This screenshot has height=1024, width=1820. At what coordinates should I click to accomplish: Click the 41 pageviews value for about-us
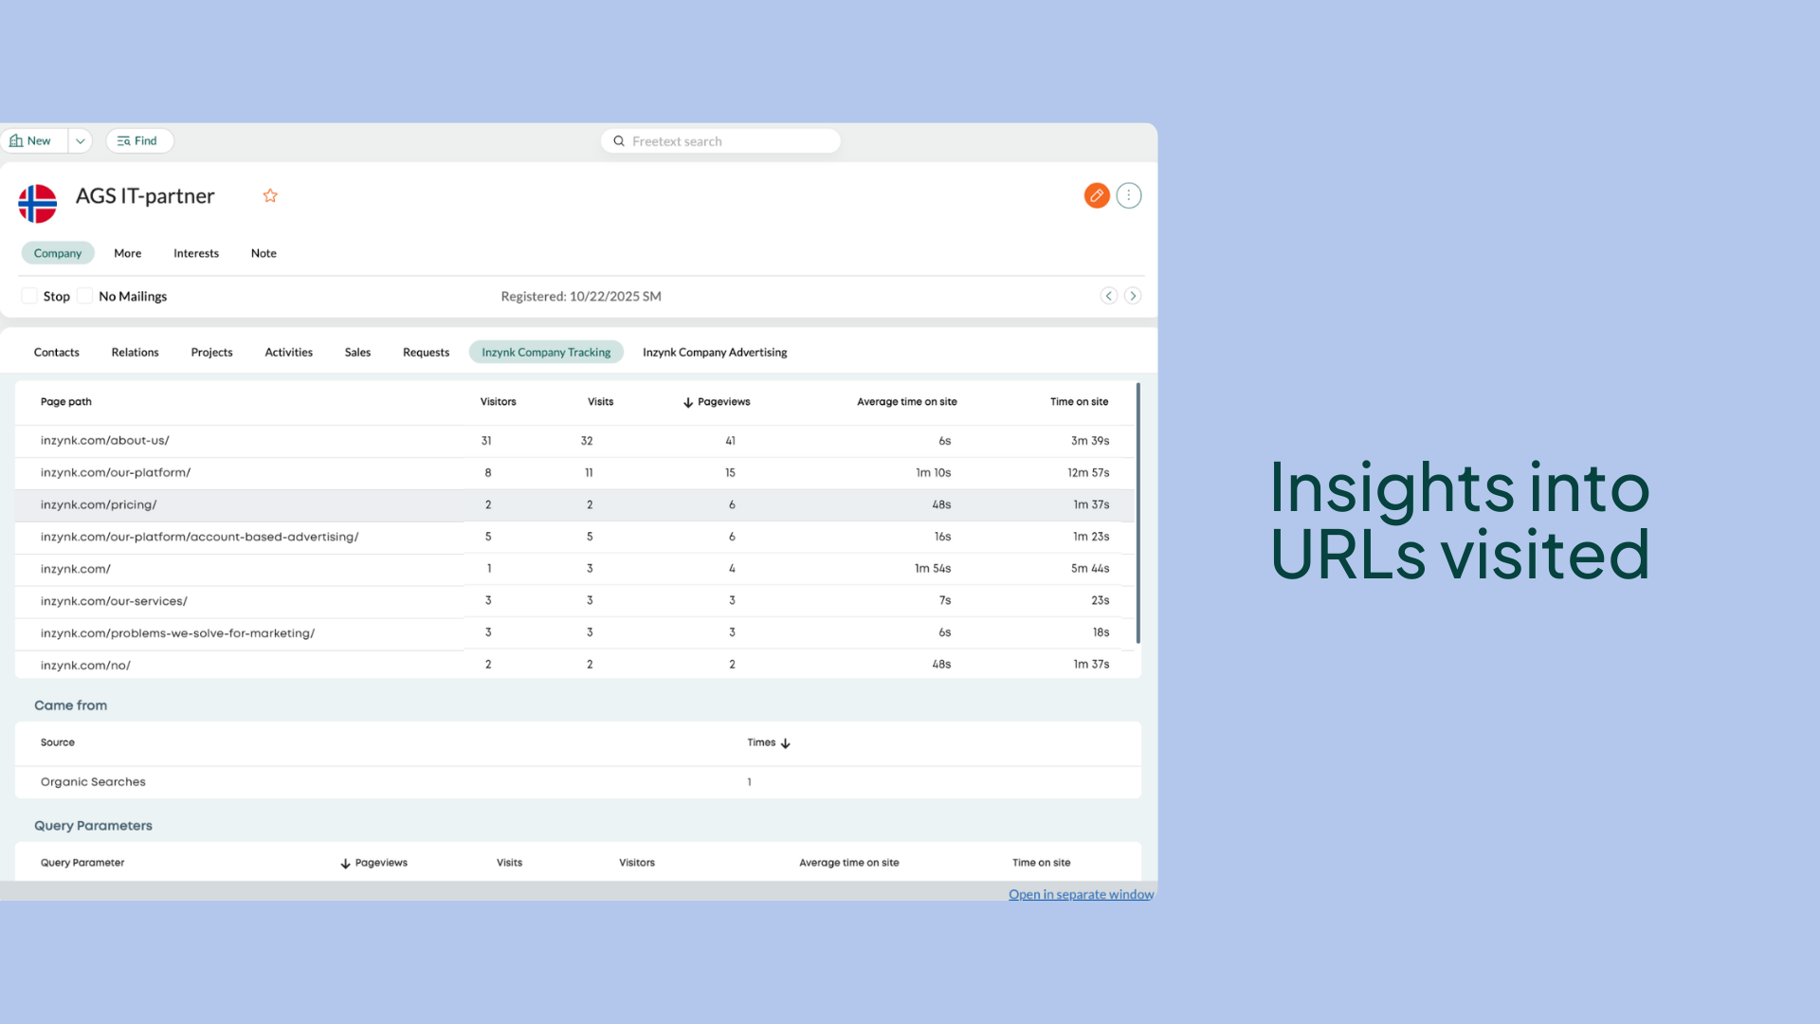731,441
